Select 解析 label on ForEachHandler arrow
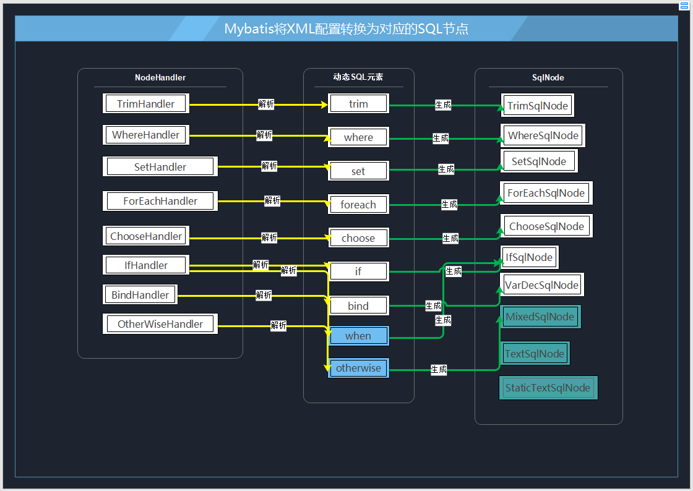The image size is (693, 491). point(272,200)
